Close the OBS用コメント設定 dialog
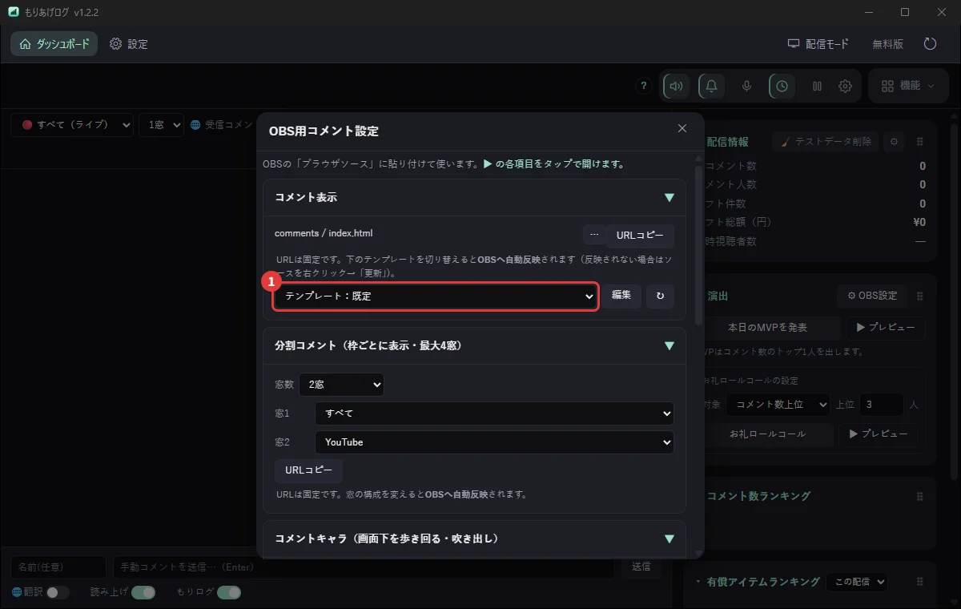Viewport: 961px width, 609px height. 682,128
